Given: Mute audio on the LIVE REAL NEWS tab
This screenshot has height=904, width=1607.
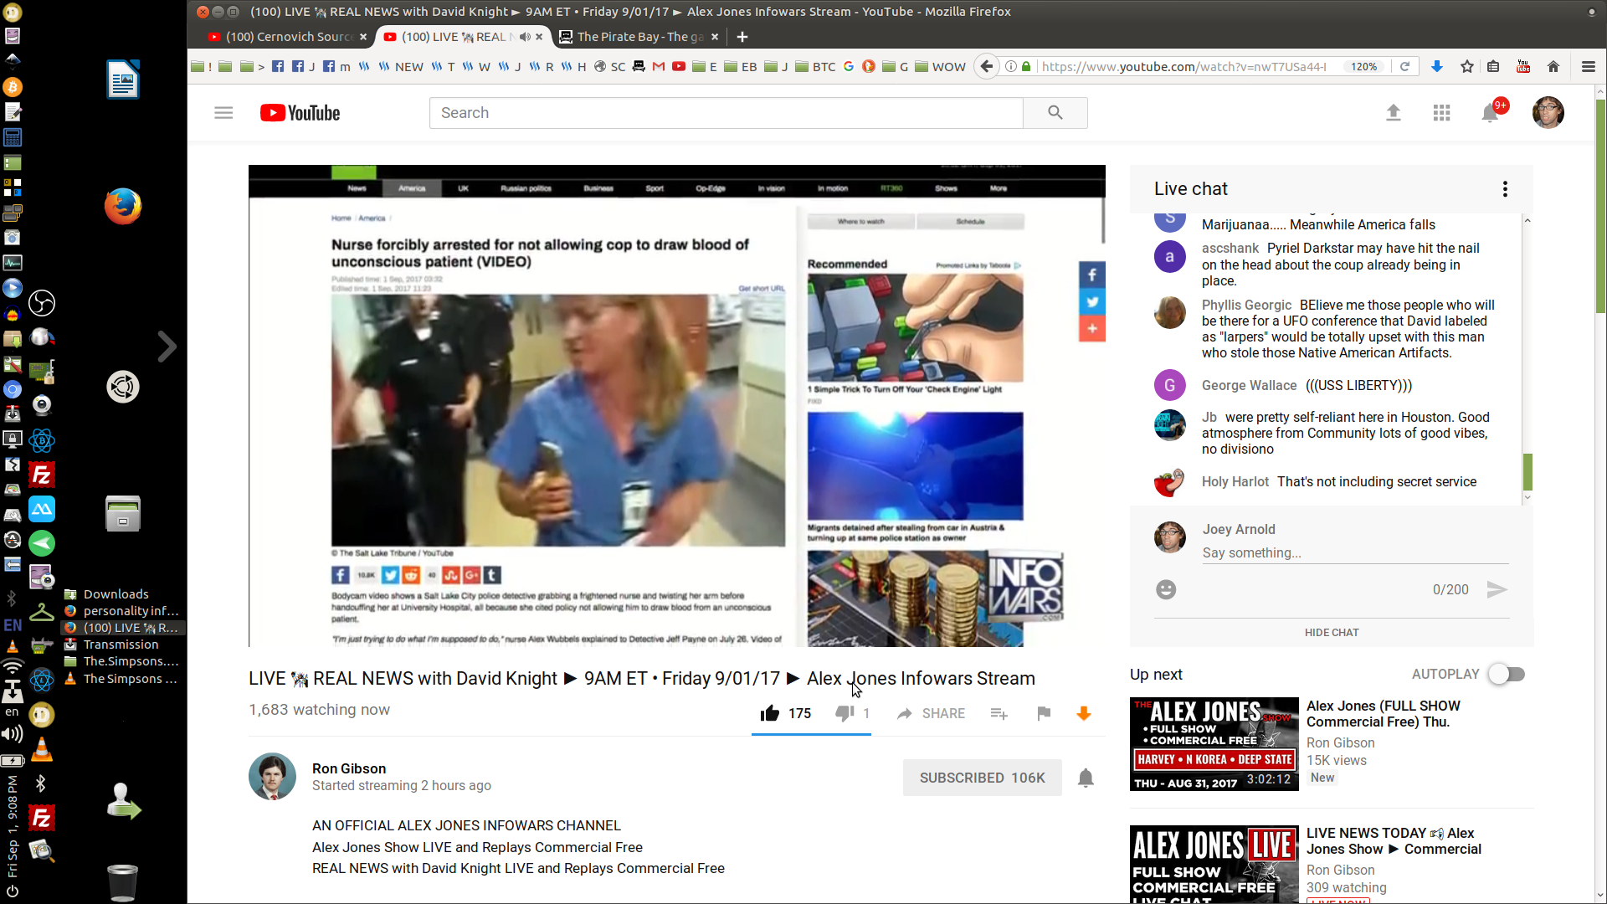Looking at the screenshot, I should (x=525, y=37).
